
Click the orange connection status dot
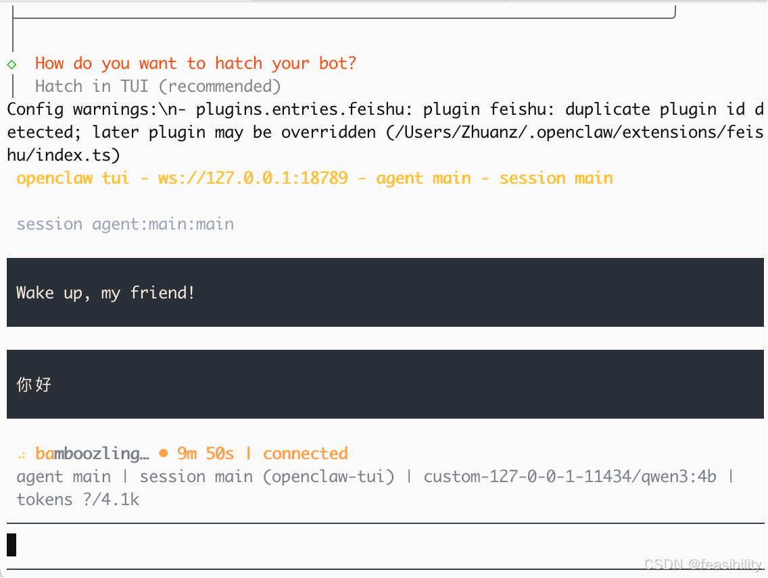pyautogui.click(x=164, y=454)
